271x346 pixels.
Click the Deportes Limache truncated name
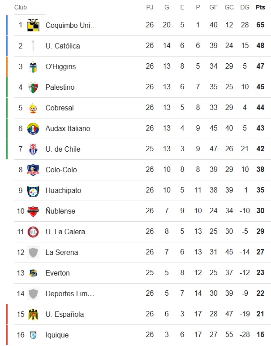[x=69, y=293]
